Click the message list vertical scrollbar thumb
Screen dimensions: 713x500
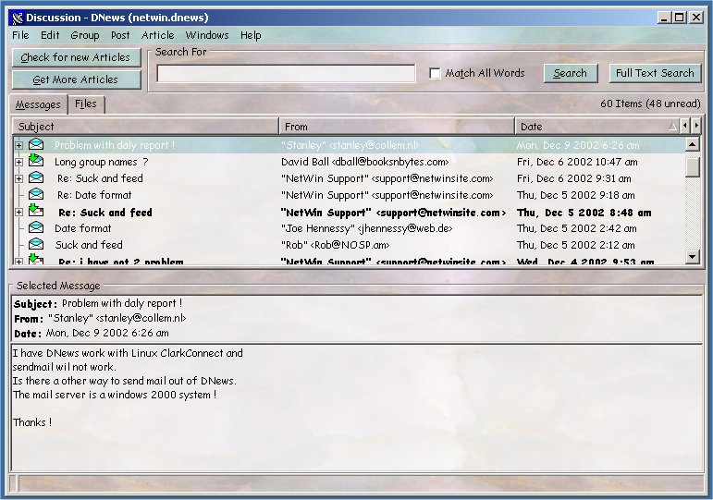point(692,166)
